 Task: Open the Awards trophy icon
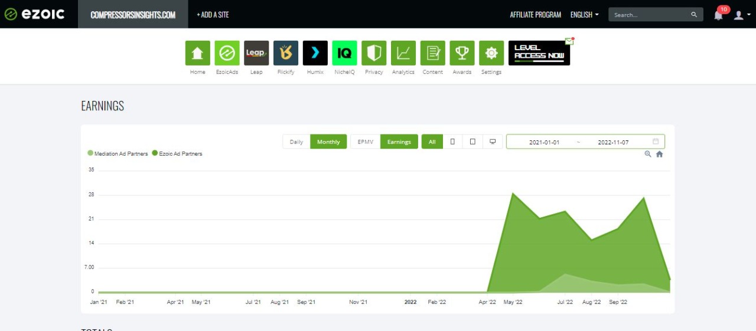(x=462, y=53)
